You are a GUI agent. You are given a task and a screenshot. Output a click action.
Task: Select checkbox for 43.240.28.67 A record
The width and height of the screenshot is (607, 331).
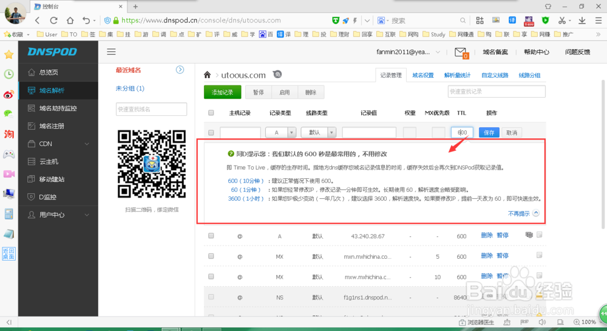211,235
